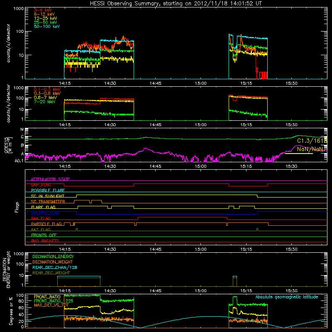Click the DECIMATION_ENERGY legend label
The image size is (332, 332).
[x=53, y=256]
